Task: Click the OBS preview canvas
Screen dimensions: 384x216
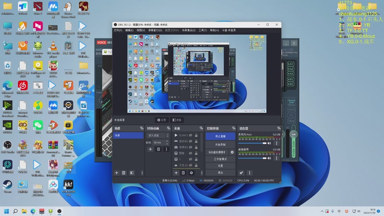Action: click(x=197, y=73)
